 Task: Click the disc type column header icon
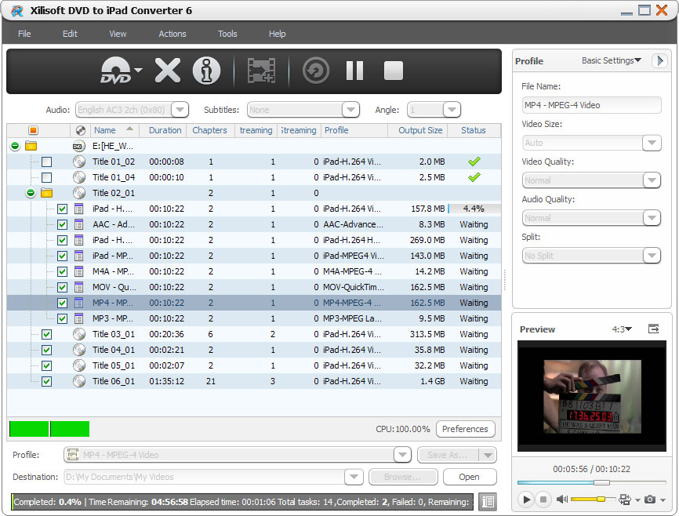point(80,130)
